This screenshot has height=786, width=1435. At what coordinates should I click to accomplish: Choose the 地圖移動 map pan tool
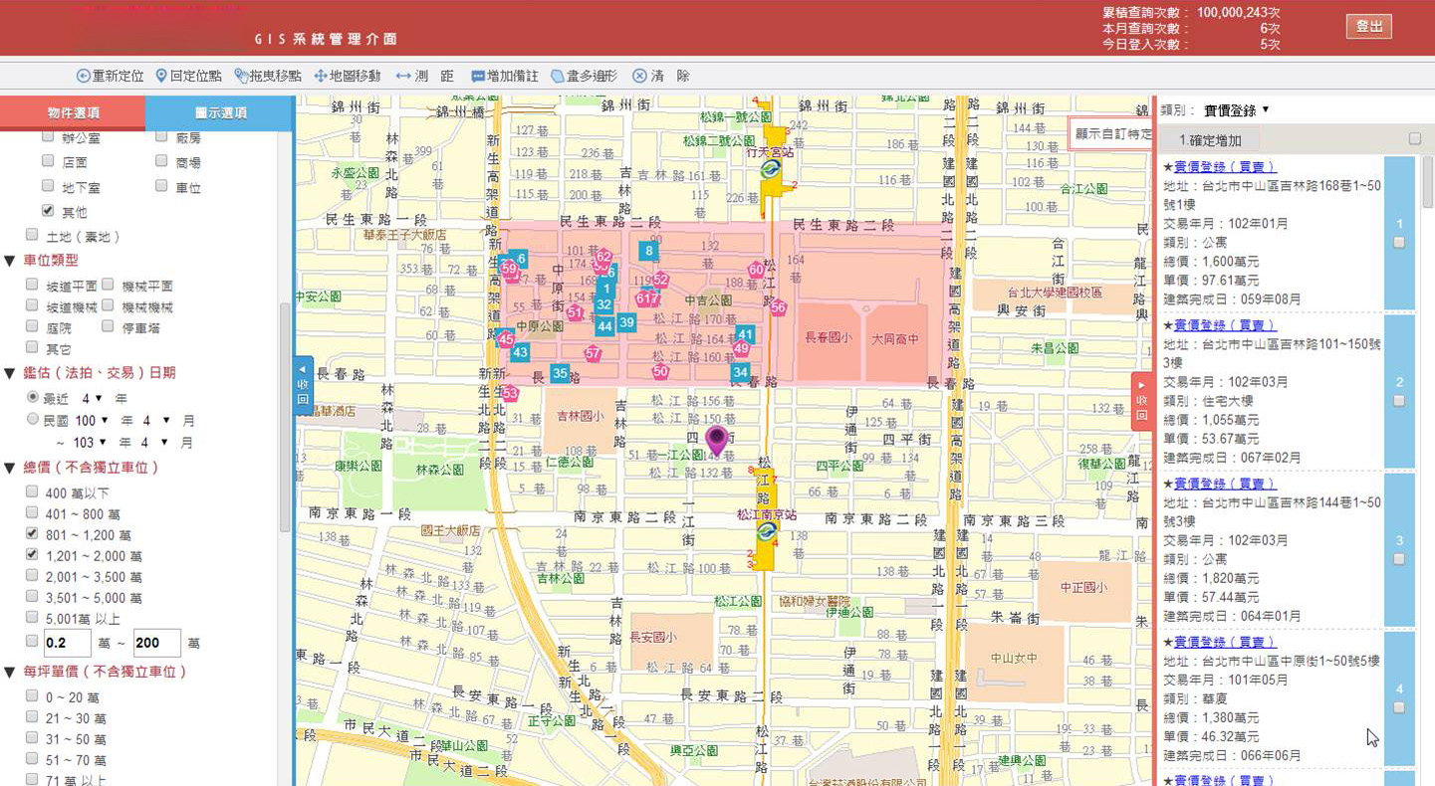click(x=321, y=77)
